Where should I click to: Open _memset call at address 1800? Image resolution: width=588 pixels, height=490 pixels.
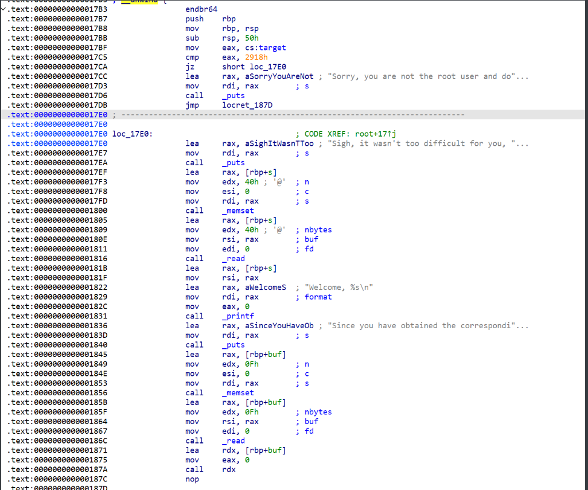(x=238, y=211)
